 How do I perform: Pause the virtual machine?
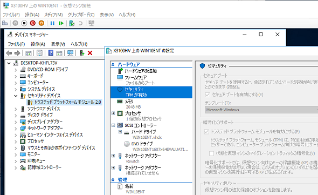pos(52,23)
